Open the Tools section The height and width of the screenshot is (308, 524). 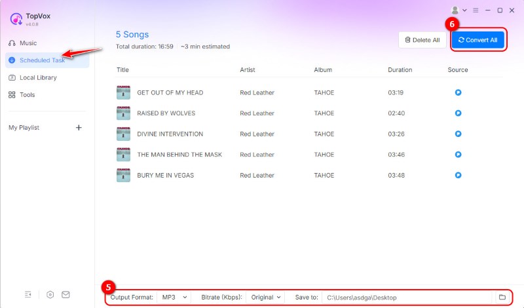pyautogui.click(x=22, y=94)
